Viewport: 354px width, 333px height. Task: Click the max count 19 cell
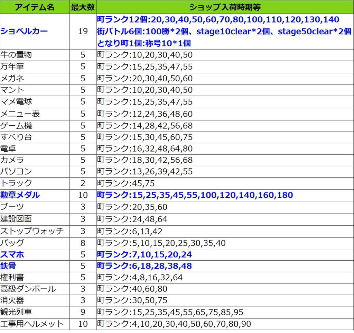point(83,31)
